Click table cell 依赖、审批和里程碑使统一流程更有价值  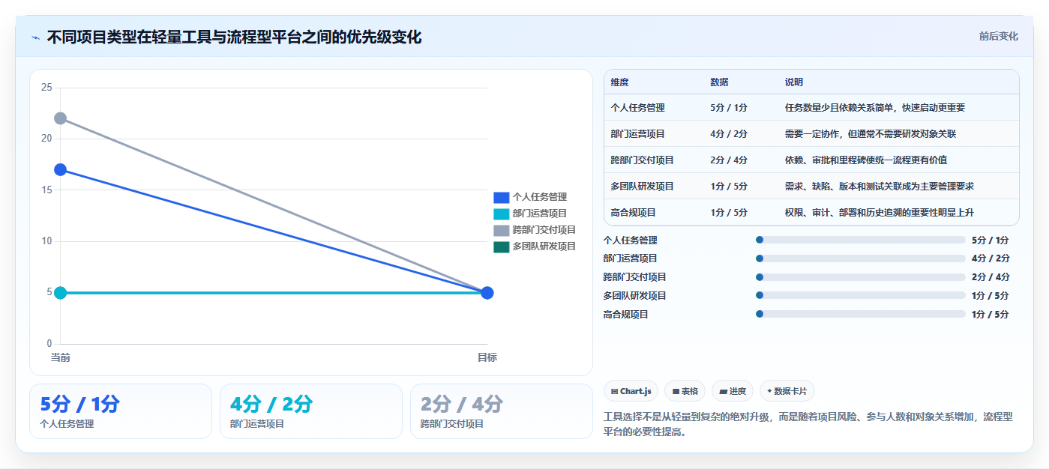click(x=866, y=160)
